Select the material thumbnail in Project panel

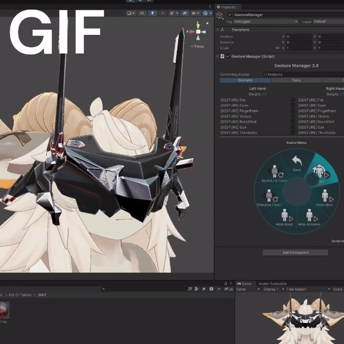pyautogui.click(x=5, y=310)
